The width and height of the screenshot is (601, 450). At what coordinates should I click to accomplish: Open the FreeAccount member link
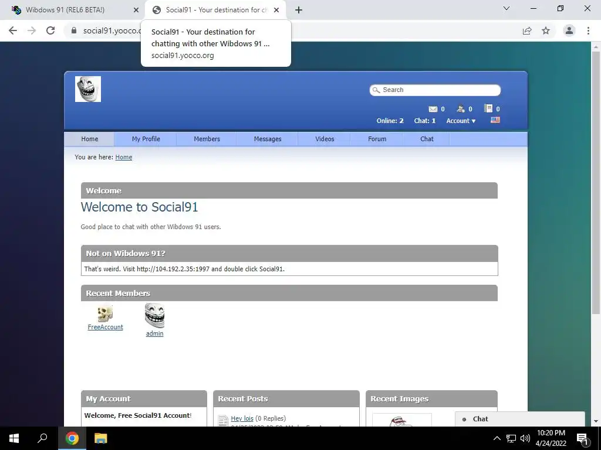click(x=105, y=327)
